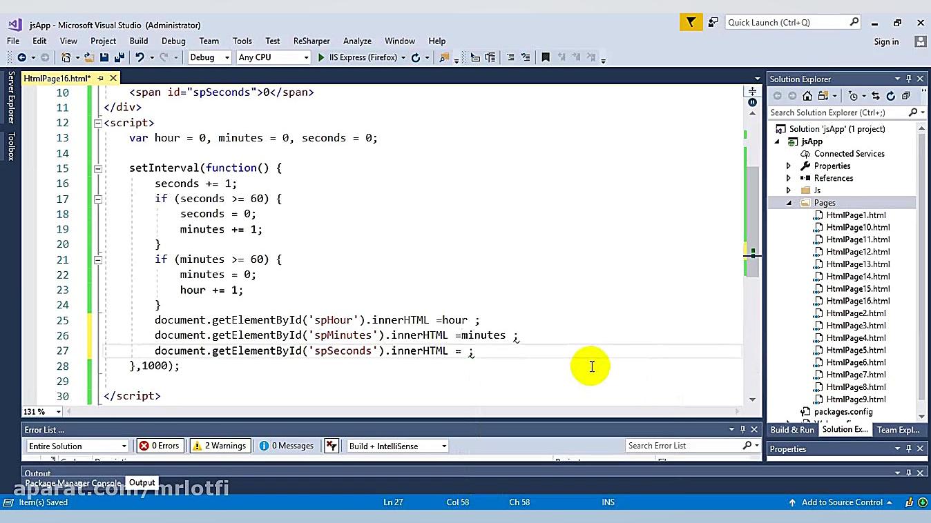931x523 pixels.
Task: Click Solution Explorer Collapse All icon
Action: click(x=905, y=96)
